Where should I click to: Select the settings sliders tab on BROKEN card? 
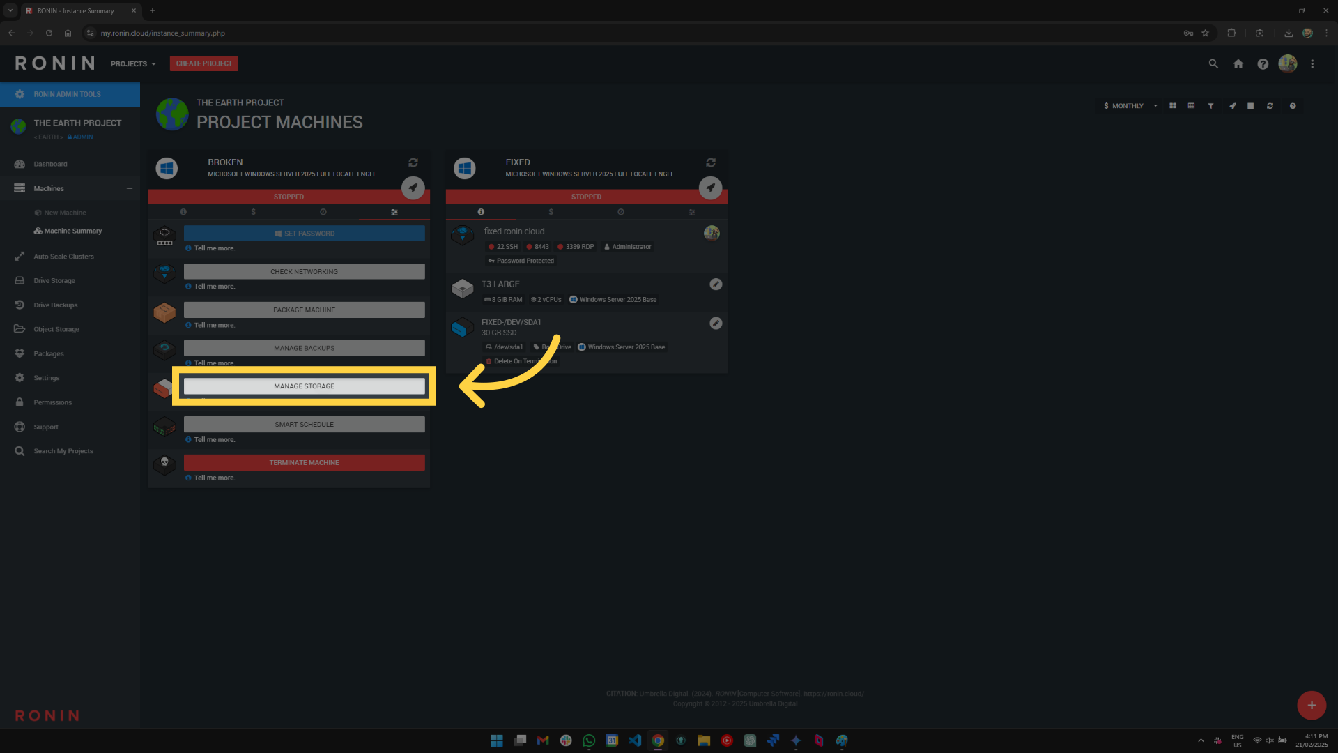pyautogui.click(x=394, y=212)
